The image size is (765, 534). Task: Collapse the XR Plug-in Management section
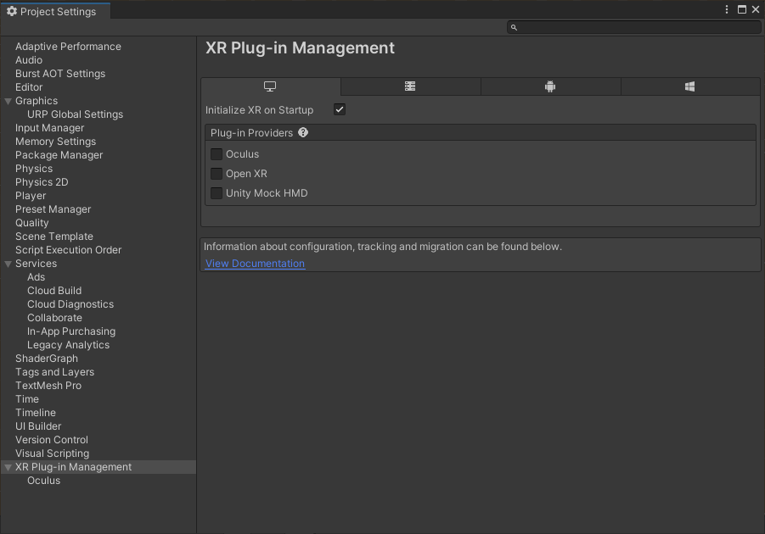point(8,467)
